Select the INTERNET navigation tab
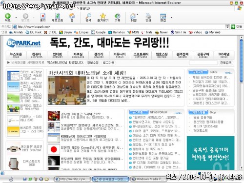The height and width of the screenshot is (183, 244). (58, 55)
